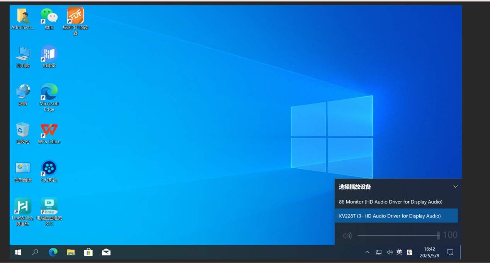Collapse the 选择播放设备 device list chevron
490x263 pixels.
(455, 187)
